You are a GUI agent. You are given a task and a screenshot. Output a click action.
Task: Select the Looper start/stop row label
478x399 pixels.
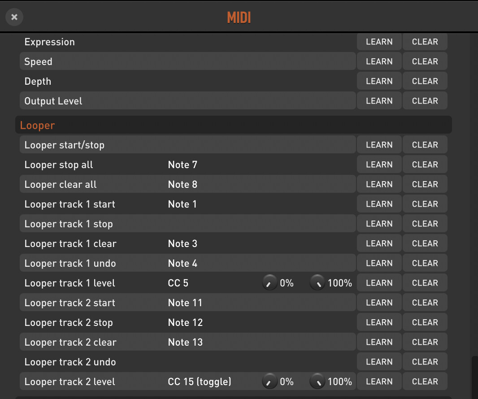64,145
